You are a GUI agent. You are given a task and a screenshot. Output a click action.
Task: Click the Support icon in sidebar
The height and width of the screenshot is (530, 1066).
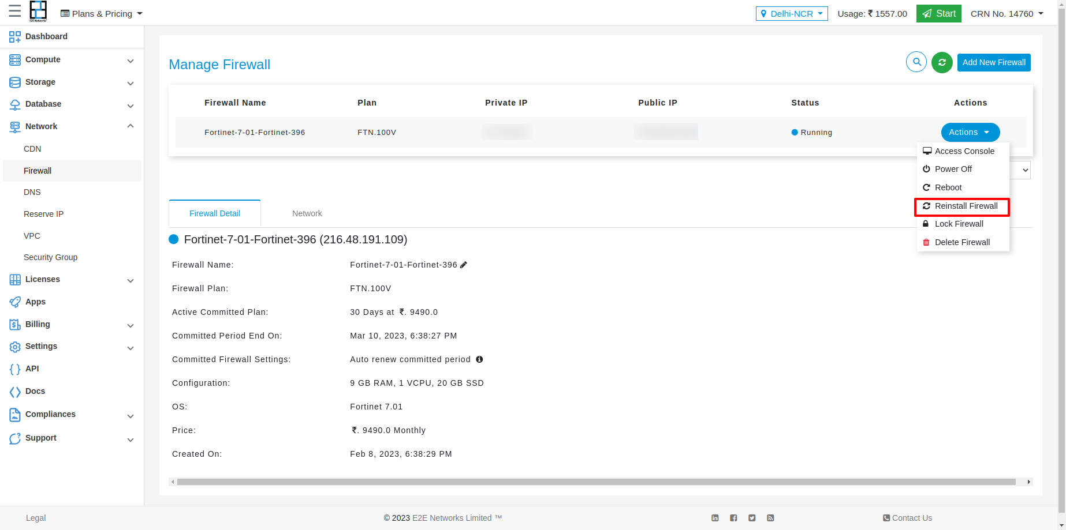[x=15, y=438]
